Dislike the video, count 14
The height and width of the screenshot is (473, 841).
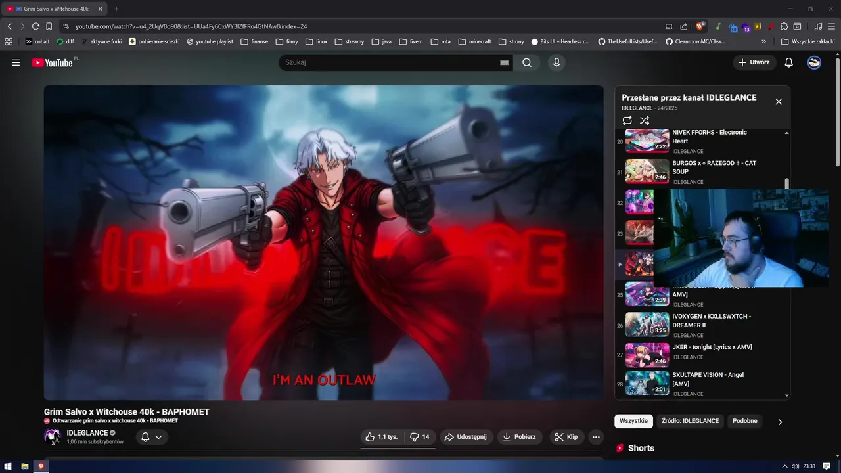[419, 437]
